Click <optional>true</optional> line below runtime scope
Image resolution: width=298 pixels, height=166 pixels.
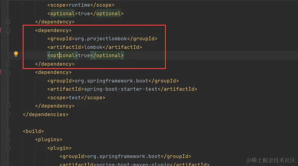point(85,14)
